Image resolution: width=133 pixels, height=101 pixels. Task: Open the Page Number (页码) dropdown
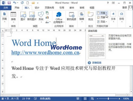[x=102, y=22]
